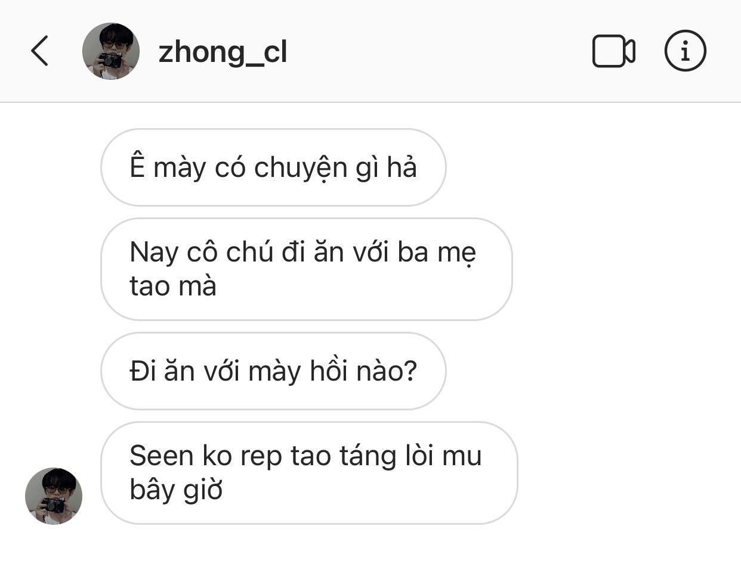Screen dimensions: 741x573
Task: Click the blank header space beside the username
Action: [x=439, y=51]
